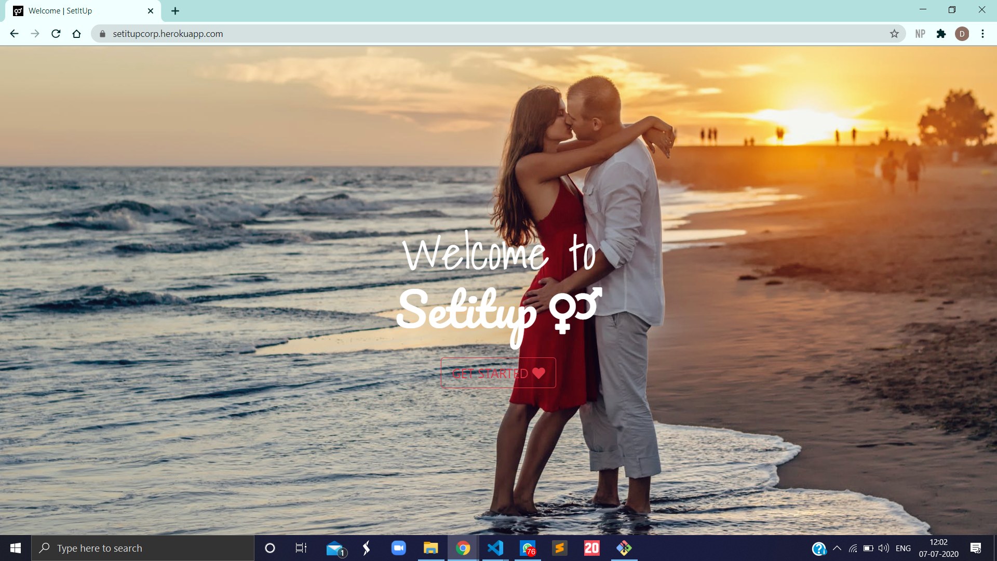The height and width of the screenshot is (561, 997).
Task: Expand hidden system tray icons chevron
Action: tap(837, 548)
